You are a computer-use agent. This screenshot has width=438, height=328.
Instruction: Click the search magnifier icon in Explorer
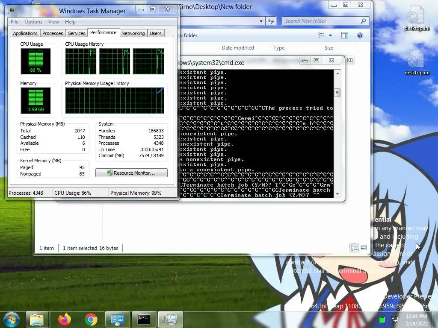point(364,21)
